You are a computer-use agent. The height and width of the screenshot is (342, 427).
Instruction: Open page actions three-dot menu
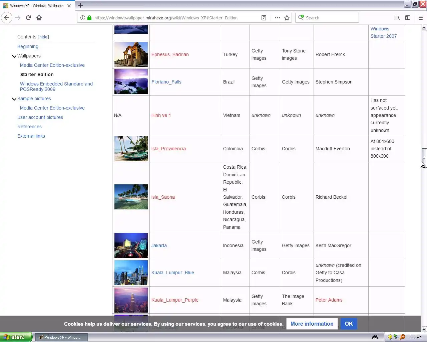277,18
